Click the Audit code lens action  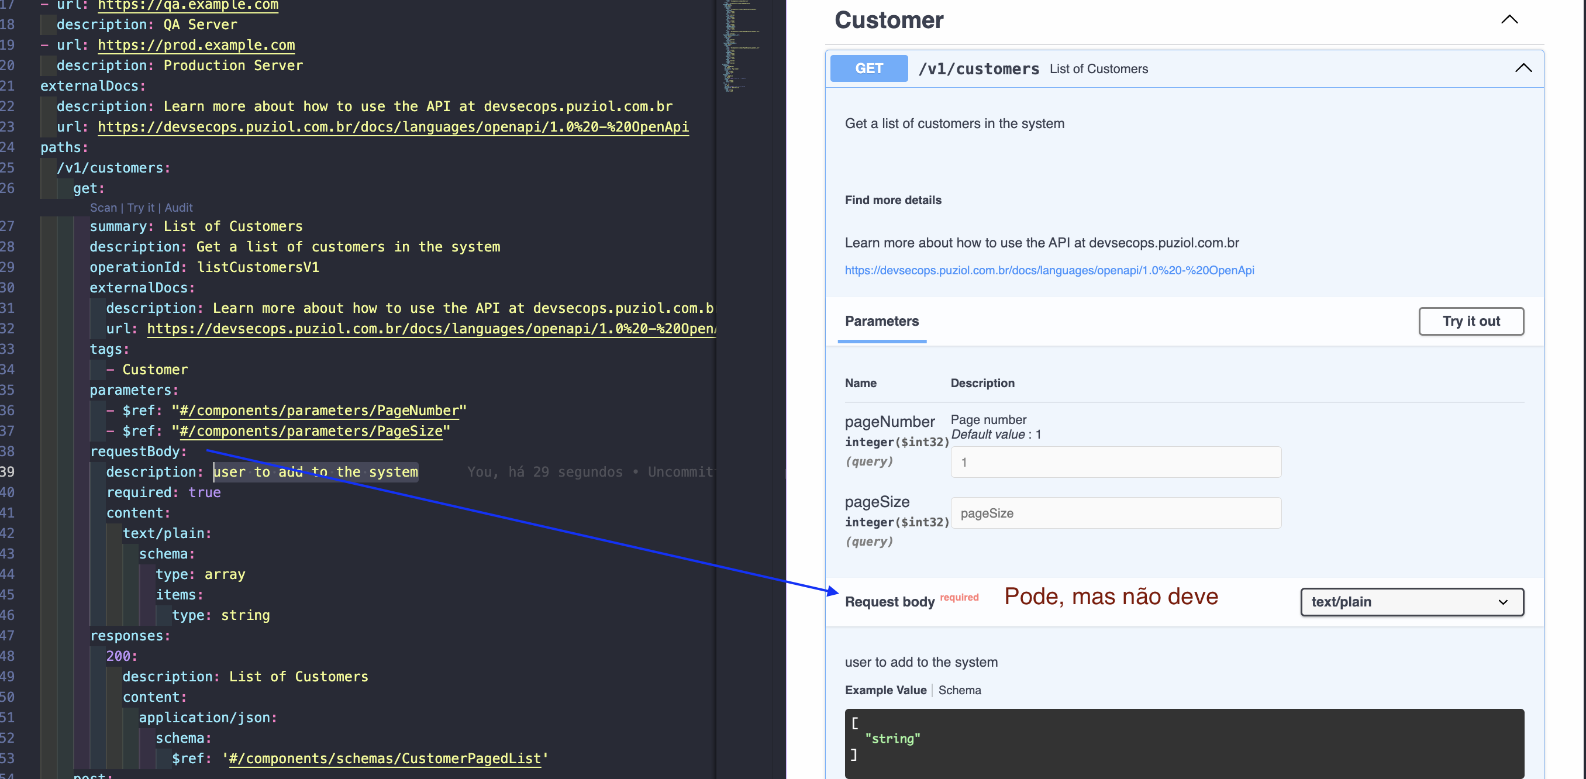click(178, 208)
